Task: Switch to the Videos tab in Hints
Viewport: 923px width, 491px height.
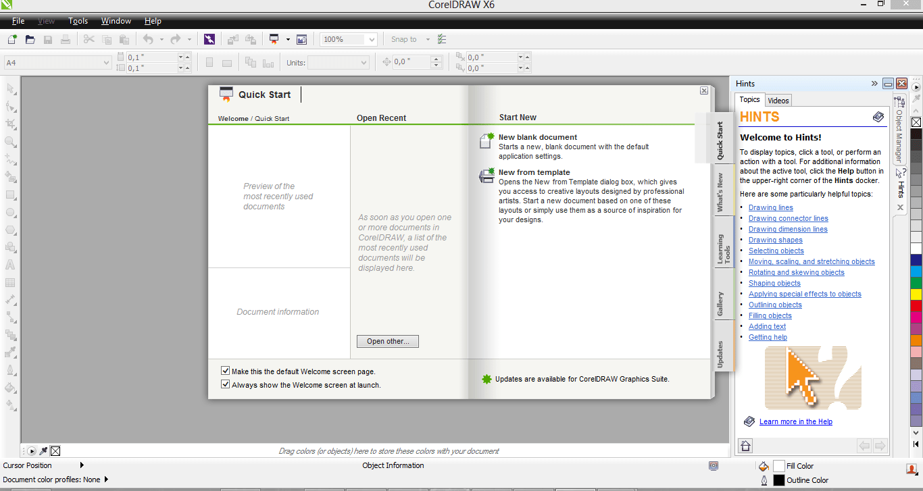Action: [x=778, y=100]
